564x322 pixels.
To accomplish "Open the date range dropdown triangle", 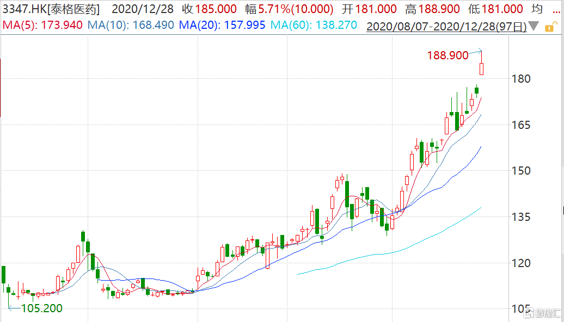I will [x=535, y=26].
